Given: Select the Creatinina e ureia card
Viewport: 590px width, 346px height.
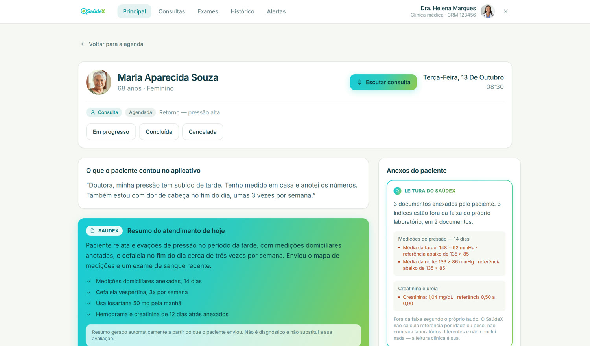Looking at the screenshot, I should click(x=450, y=296).
